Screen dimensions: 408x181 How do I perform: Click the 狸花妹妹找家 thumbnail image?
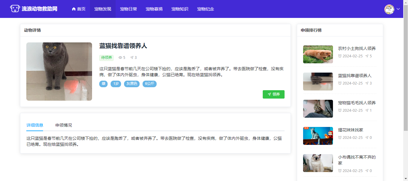tap(318, 136)
